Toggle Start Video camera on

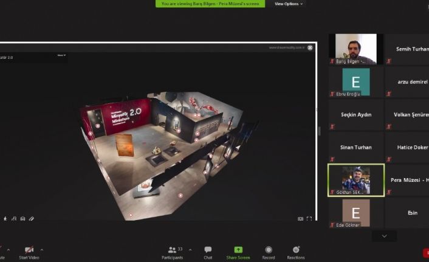(x=29, y=252)
